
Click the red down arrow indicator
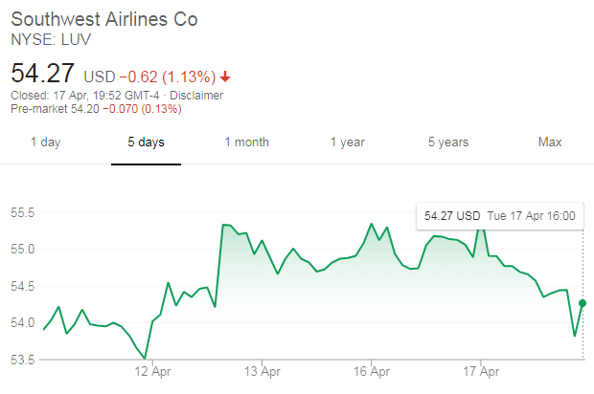click(224, 77)
